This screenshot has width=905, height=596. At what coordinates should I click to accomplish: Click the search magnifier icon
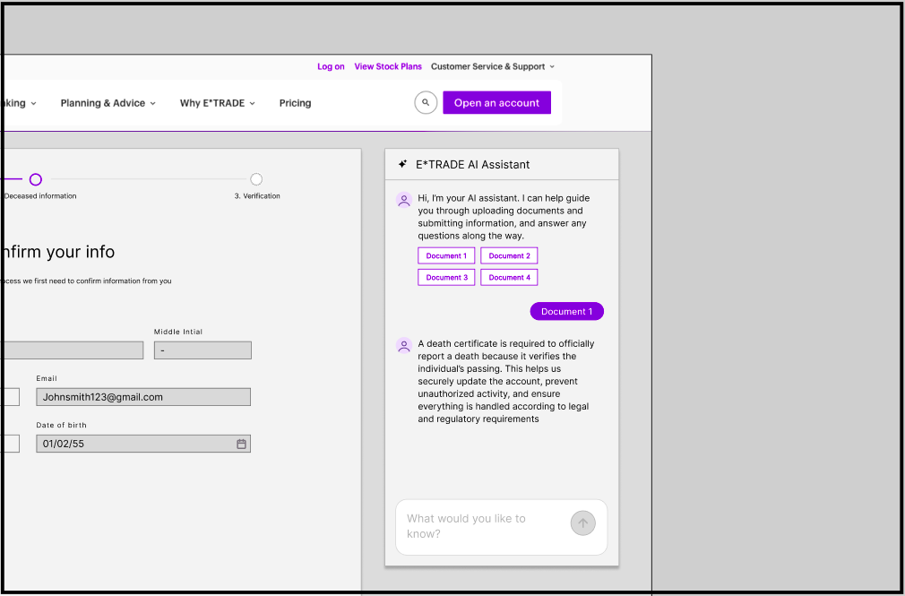click(x=426, y=103)
